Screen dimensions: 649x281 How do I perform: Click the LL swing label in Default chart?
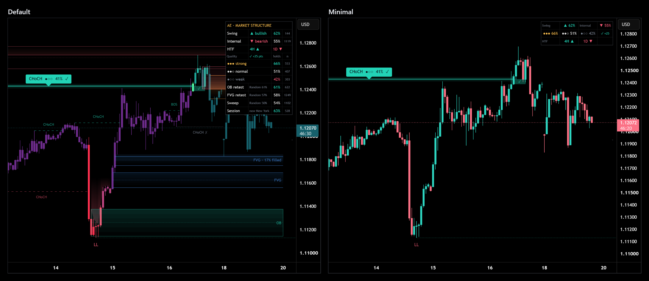[x=96, y=245]
